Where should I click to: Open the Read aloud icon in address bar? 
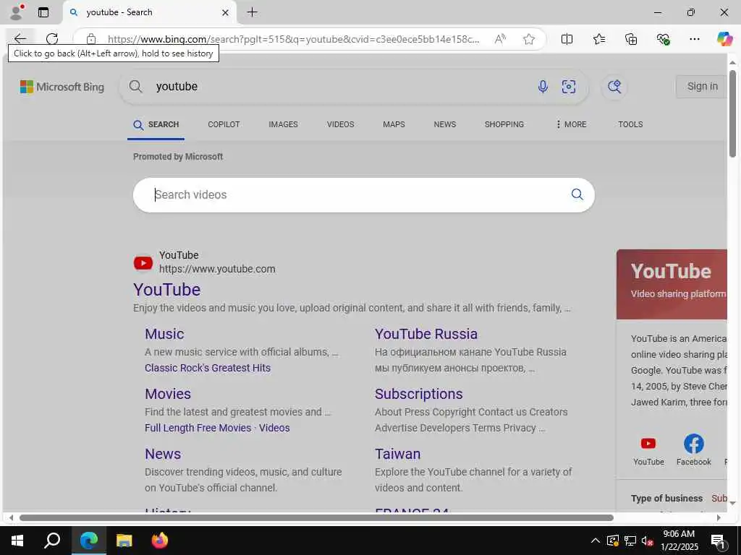point(500,39)
